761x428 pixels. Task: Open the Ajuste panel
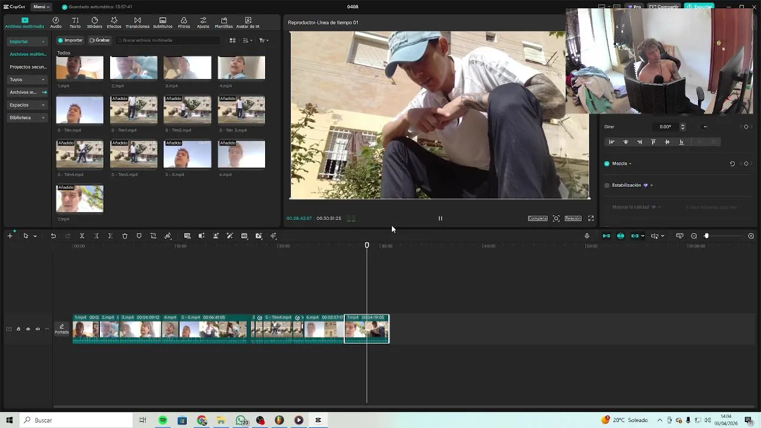tap(203, 23)
